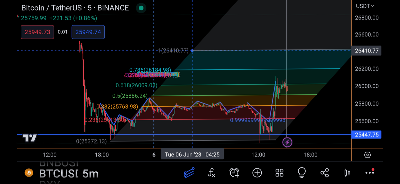Tap the green market status indicator
Viewport: 400px width, 184px height.
pos(142,8)
